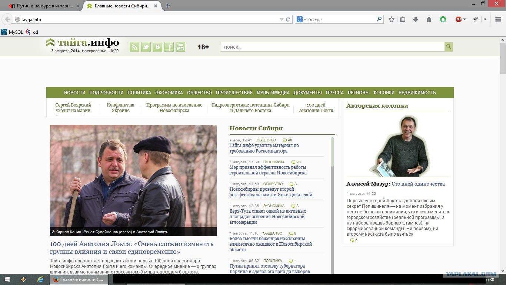
Task: Open the МУЛЬТИМЕДИА menu item
Action: (x=273, y=93)
